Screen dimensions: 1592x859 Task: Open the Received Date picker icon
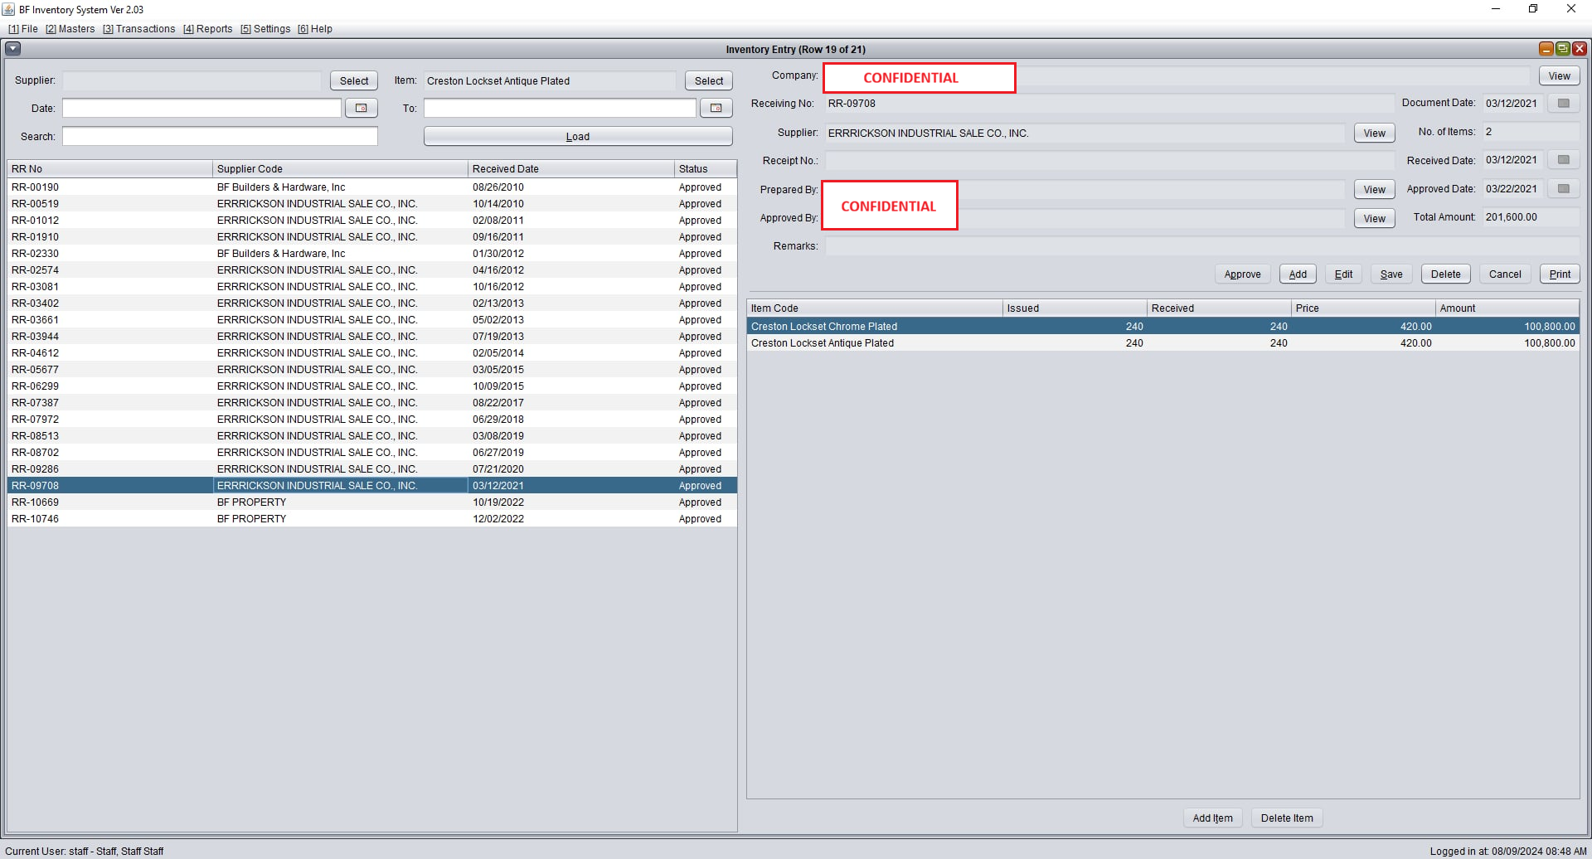[1563, 160]
